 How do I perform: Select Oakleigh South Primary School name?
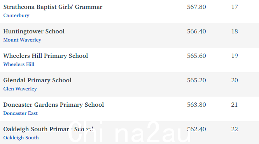[48, 129]
